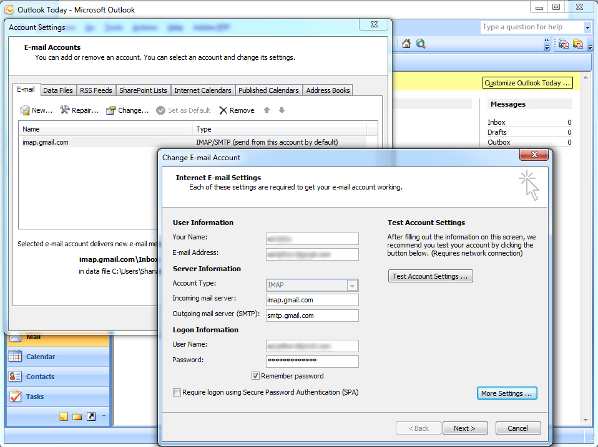
Task: Select the E-mail tab
Action: (26, 89)
